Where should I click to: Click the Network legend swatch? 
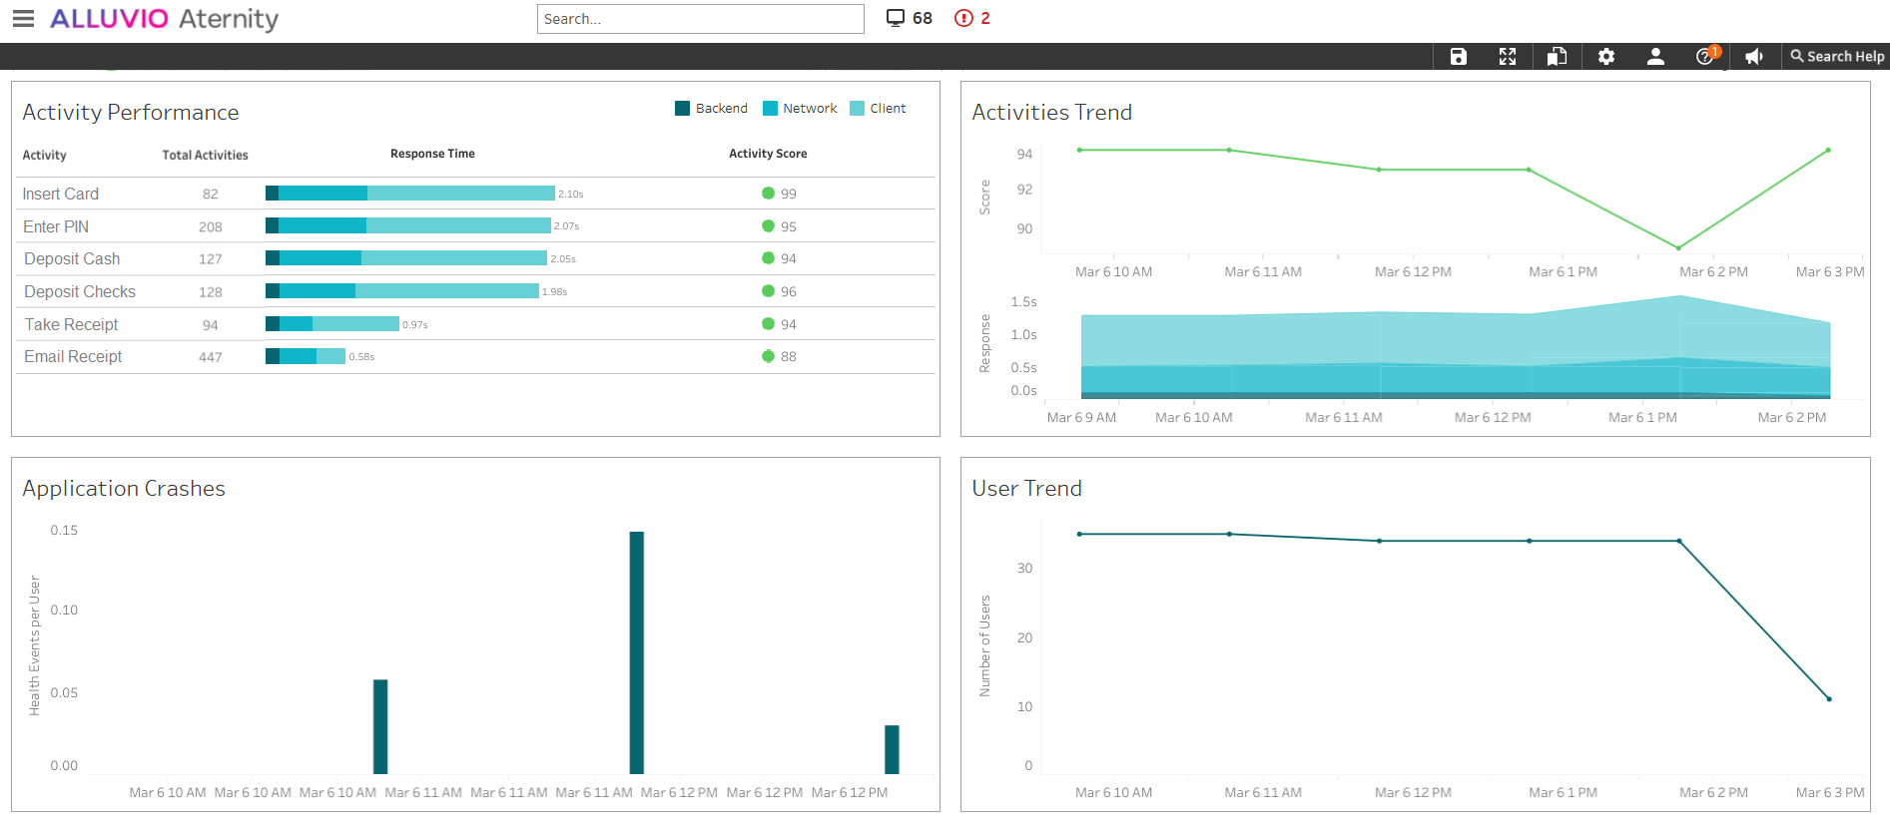[770, 109]
